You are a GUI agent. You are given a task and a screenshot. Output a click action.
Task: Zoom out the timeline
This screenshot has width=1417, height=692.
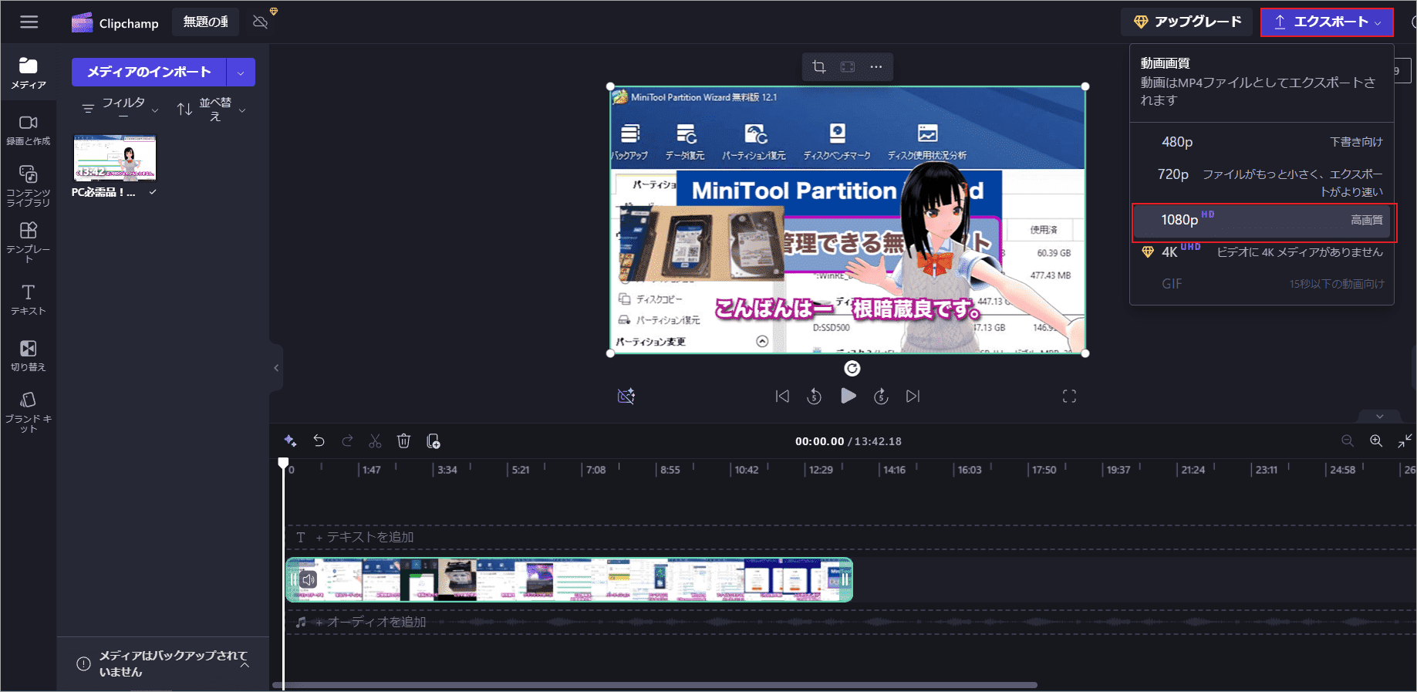pos(1348,441)
